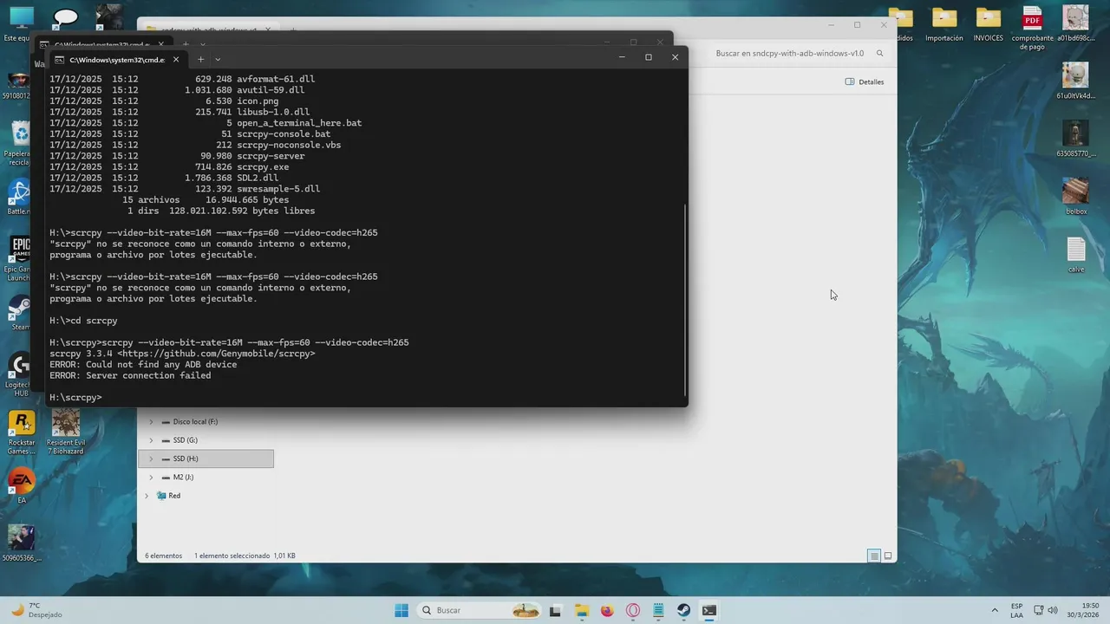The image size is (1110, 624).
Task: Show hidden system tray icons
Action: click(995, 610)
